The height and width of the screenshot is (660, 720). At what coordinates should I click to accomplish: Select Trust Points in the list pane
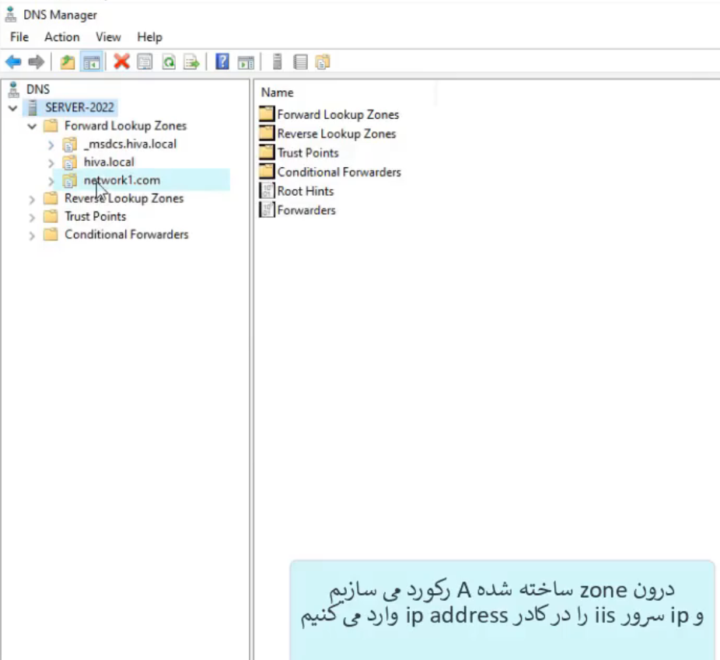[x=308, y=153]
